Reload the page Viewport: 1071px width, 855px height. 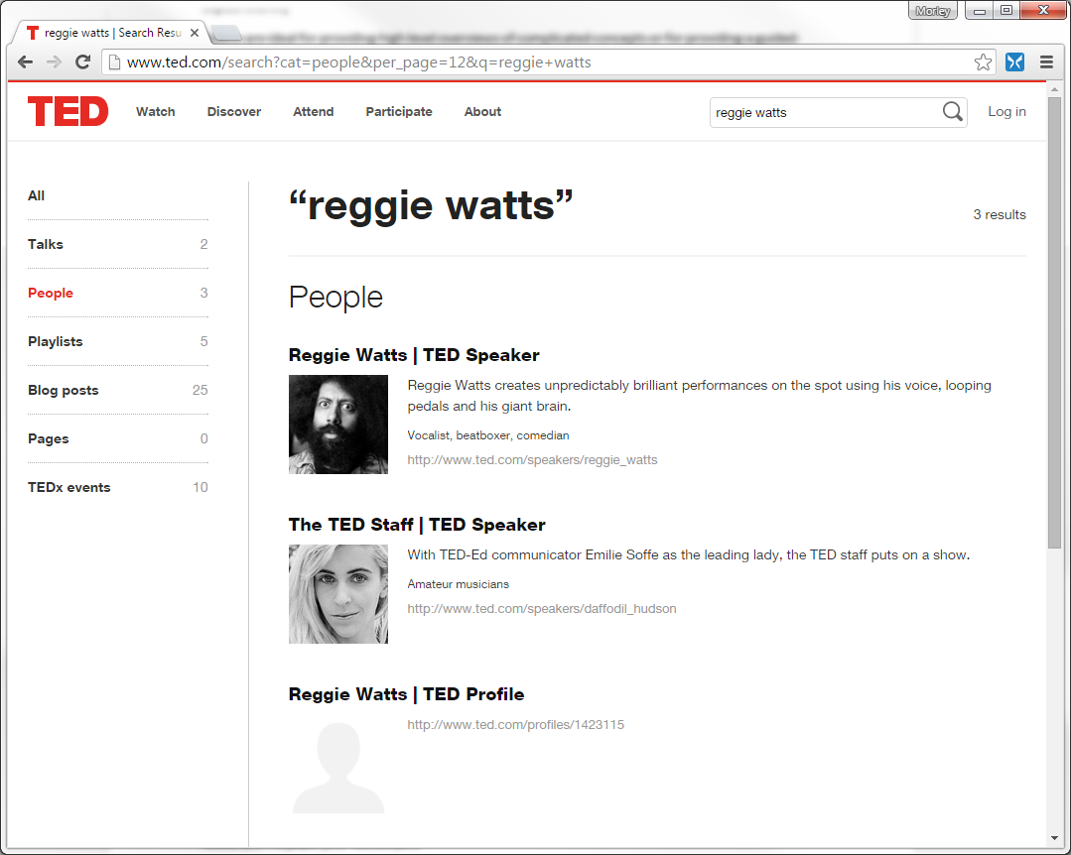tap(83, 62)
